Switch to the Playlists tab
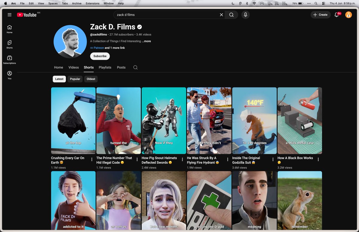This screenshot has height=232, width=359. [105, 68]
